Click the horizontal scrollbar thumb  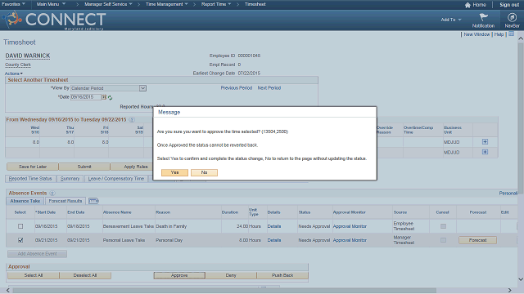224,291
